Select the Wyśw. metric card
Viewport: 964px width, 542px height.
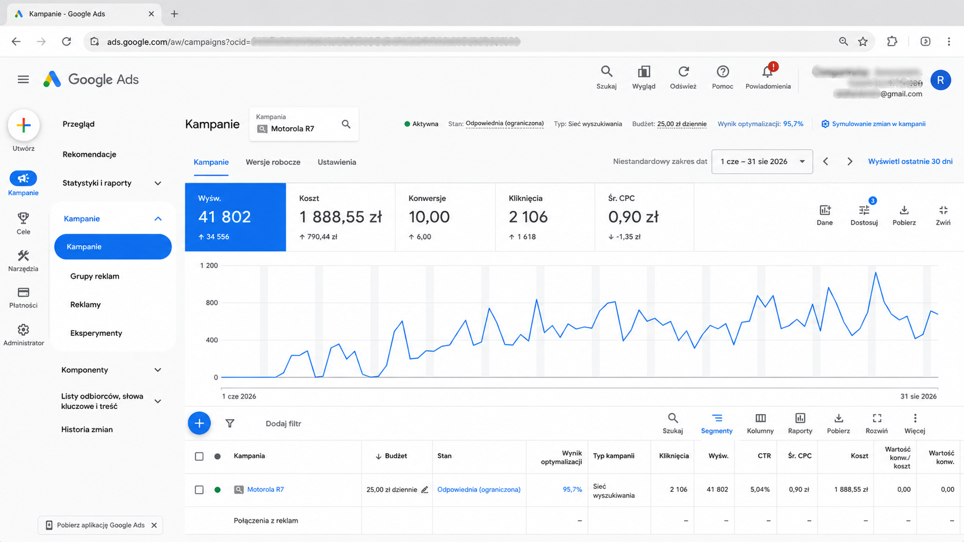pyautogui.click(x=235, y=217)
